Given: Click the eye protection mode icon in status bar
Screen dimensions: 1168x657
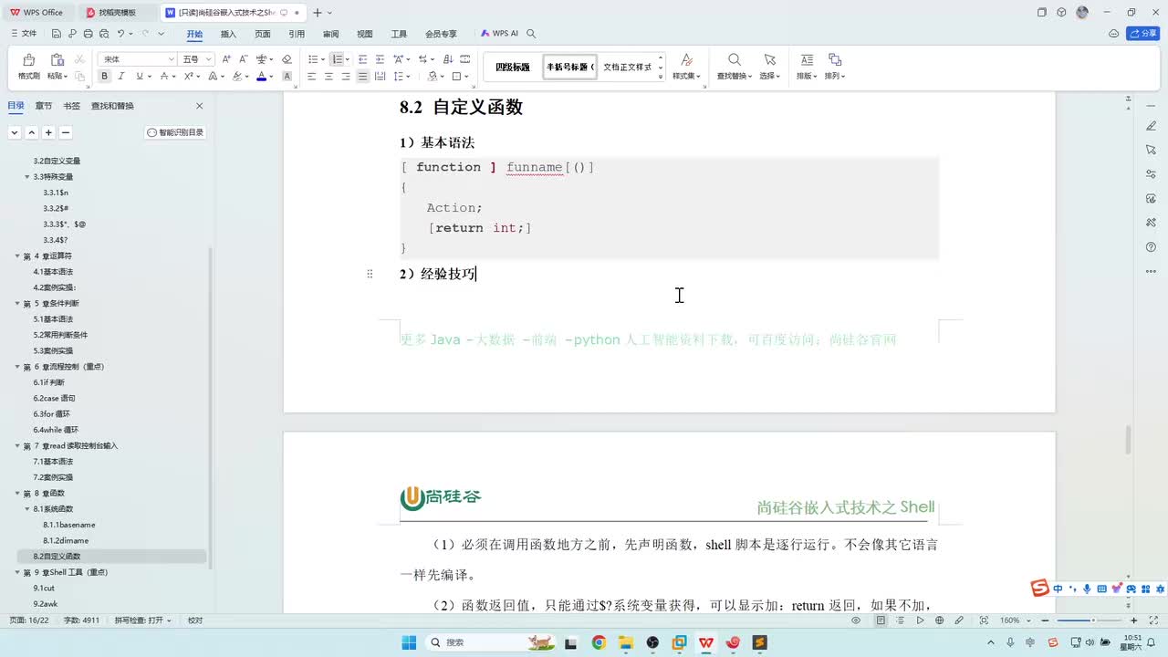Looking at the screenshot, I should [856, 620].
